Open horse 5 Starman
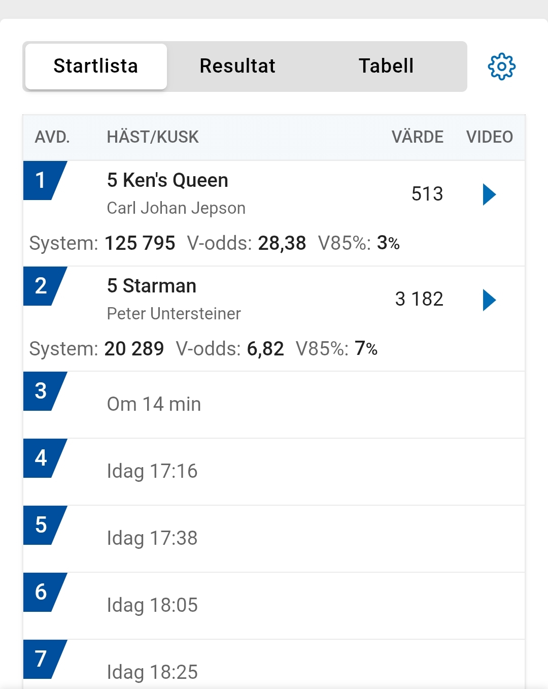Image resolution: width=548 pixels, height=689 pixels. 151,286
